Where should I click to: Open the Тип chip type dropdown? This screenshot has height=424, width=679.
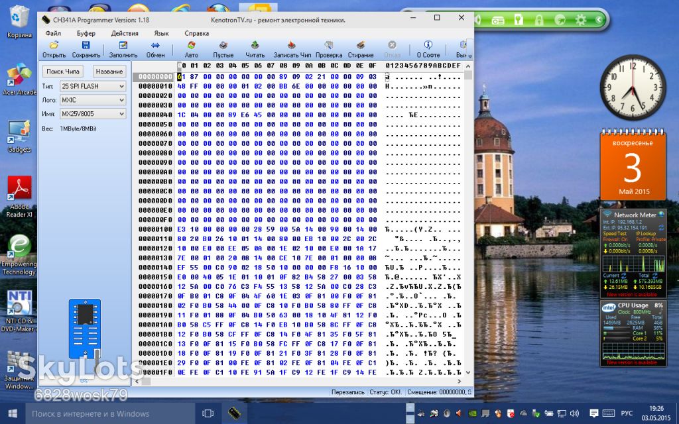[93, 86]
